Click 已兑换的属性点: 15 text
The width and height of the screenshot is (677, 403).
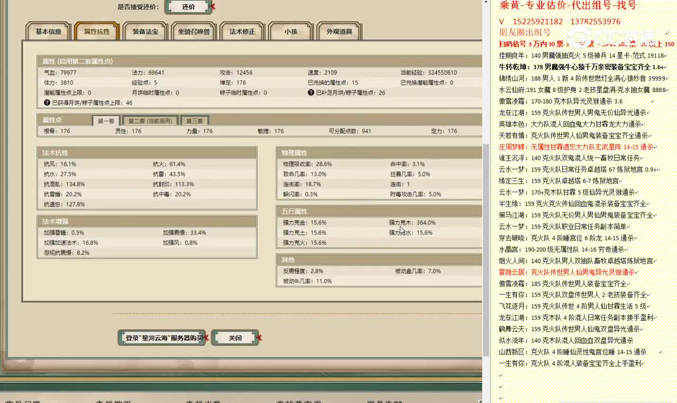(333, 83)
